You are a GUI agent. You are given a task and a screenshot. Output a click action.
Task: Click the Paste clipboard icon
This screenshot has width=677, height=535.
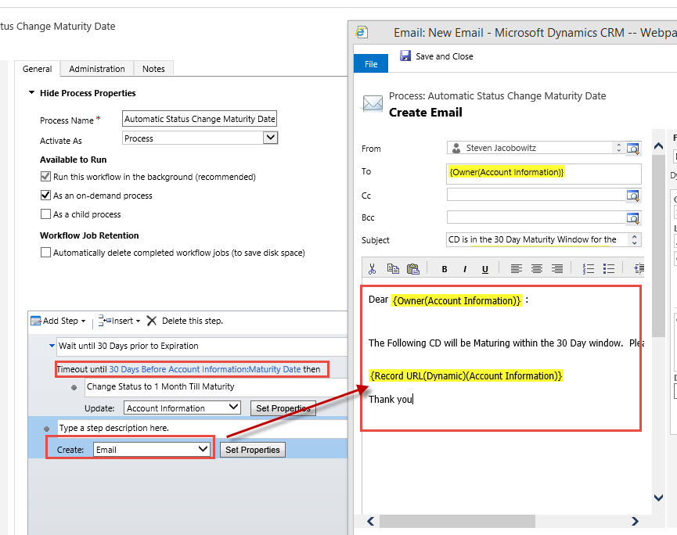[412, 269]
